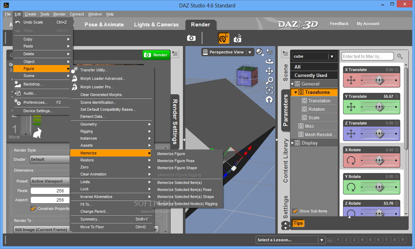This screenshot has height=249, width=415.
Task: Click the Y Rotate circular arrow icon
Action: coord(351,187)
